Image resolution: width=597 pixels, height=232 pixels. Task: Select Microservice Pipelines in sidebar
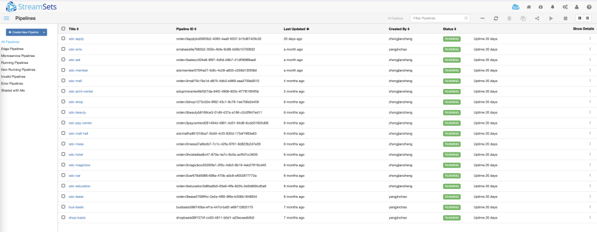(x=18, y=56)
